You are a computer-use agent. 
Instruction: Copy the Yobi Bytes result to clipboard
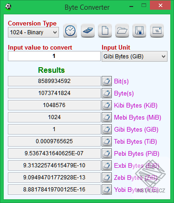(x=107, y=190)
